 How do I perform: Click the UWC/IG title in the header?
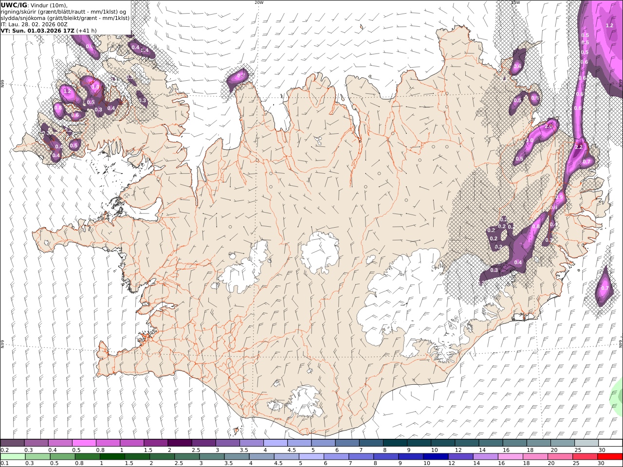click(x=14, y=5)
